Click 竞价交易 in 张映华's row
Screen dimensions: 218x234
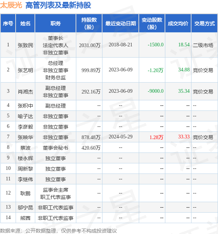(x=203, y=137)
